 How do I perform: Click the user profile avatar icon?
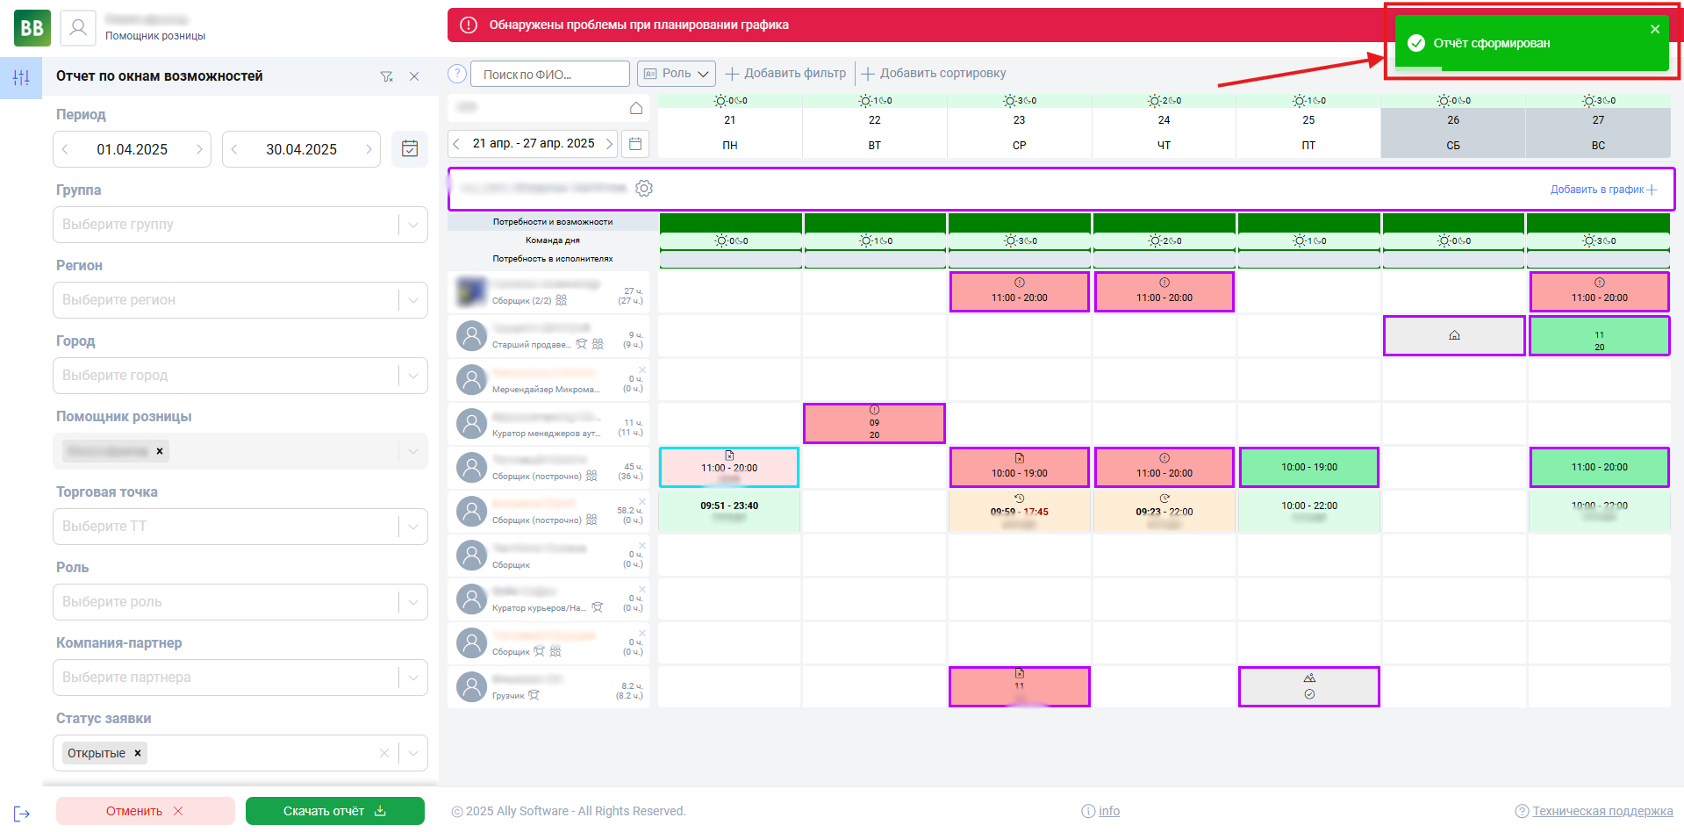(78, 28)
